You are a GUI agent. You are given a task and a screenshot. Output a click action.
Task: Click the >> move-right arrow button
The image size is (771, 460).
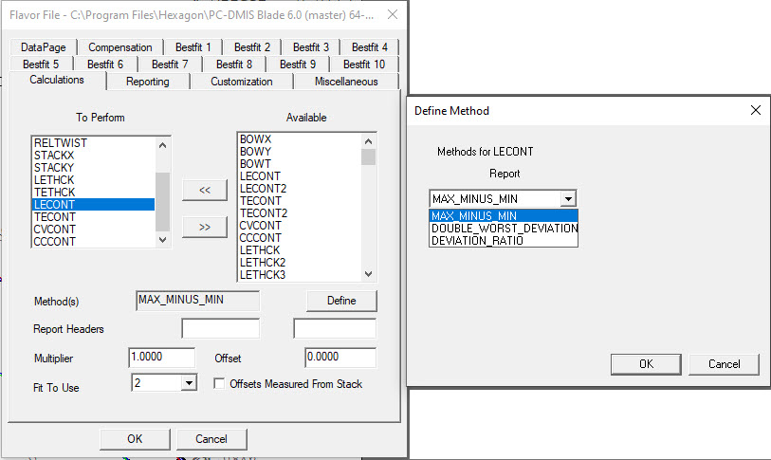pos(204,227)
